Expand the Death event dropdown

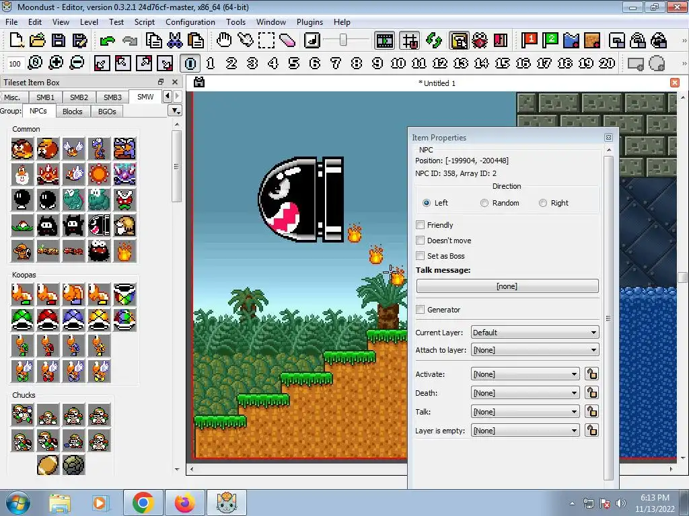(x=525, y=392)
